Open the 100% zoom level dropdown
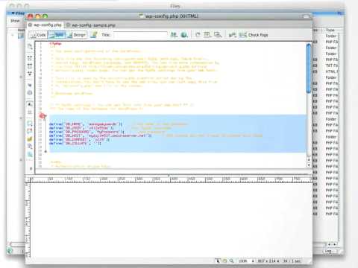The height and width of the screenshot is (268, 358). [x=246, y=261]
